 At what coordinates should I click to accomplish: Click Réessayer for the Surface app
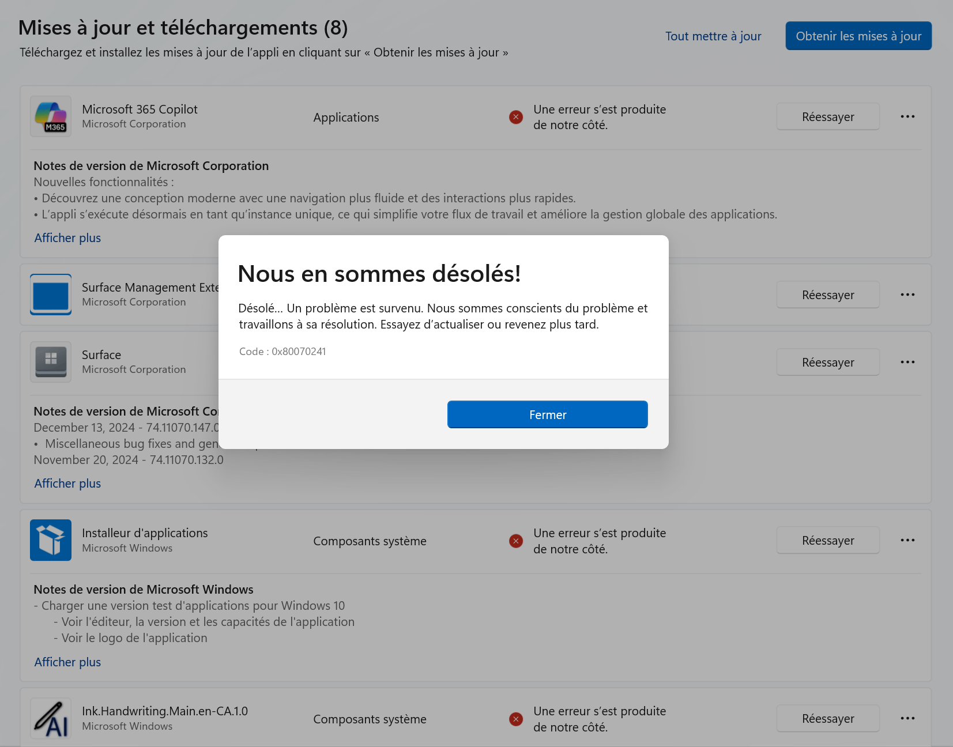tap(828, 362)
